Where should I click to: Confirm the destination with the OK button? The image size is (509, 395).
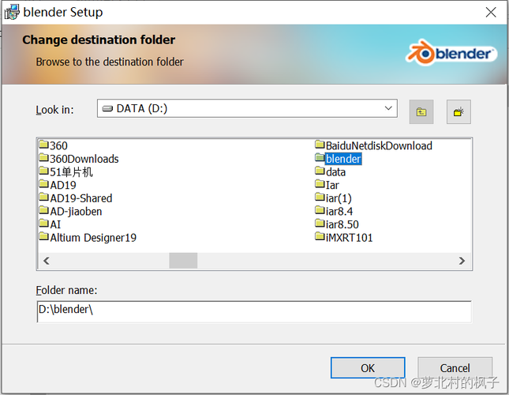(x=368, y=367)
